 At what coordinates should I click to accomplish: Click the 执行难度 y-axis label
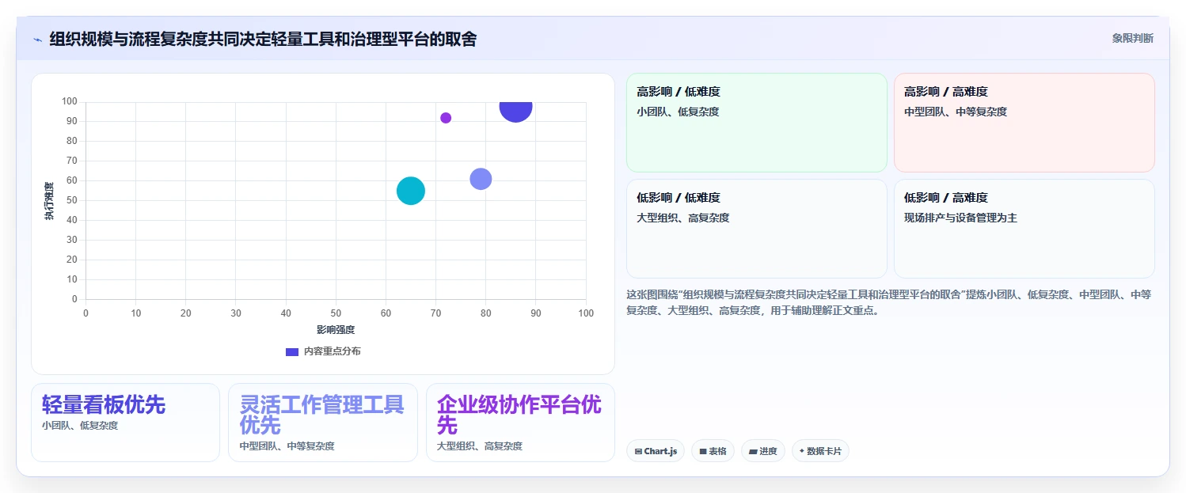pos(49,201)
